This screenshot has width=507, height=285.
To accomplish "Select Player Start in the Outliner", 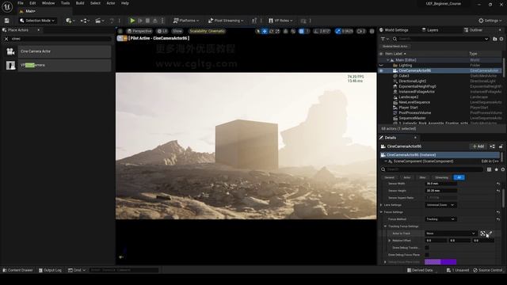I will 408,108.
